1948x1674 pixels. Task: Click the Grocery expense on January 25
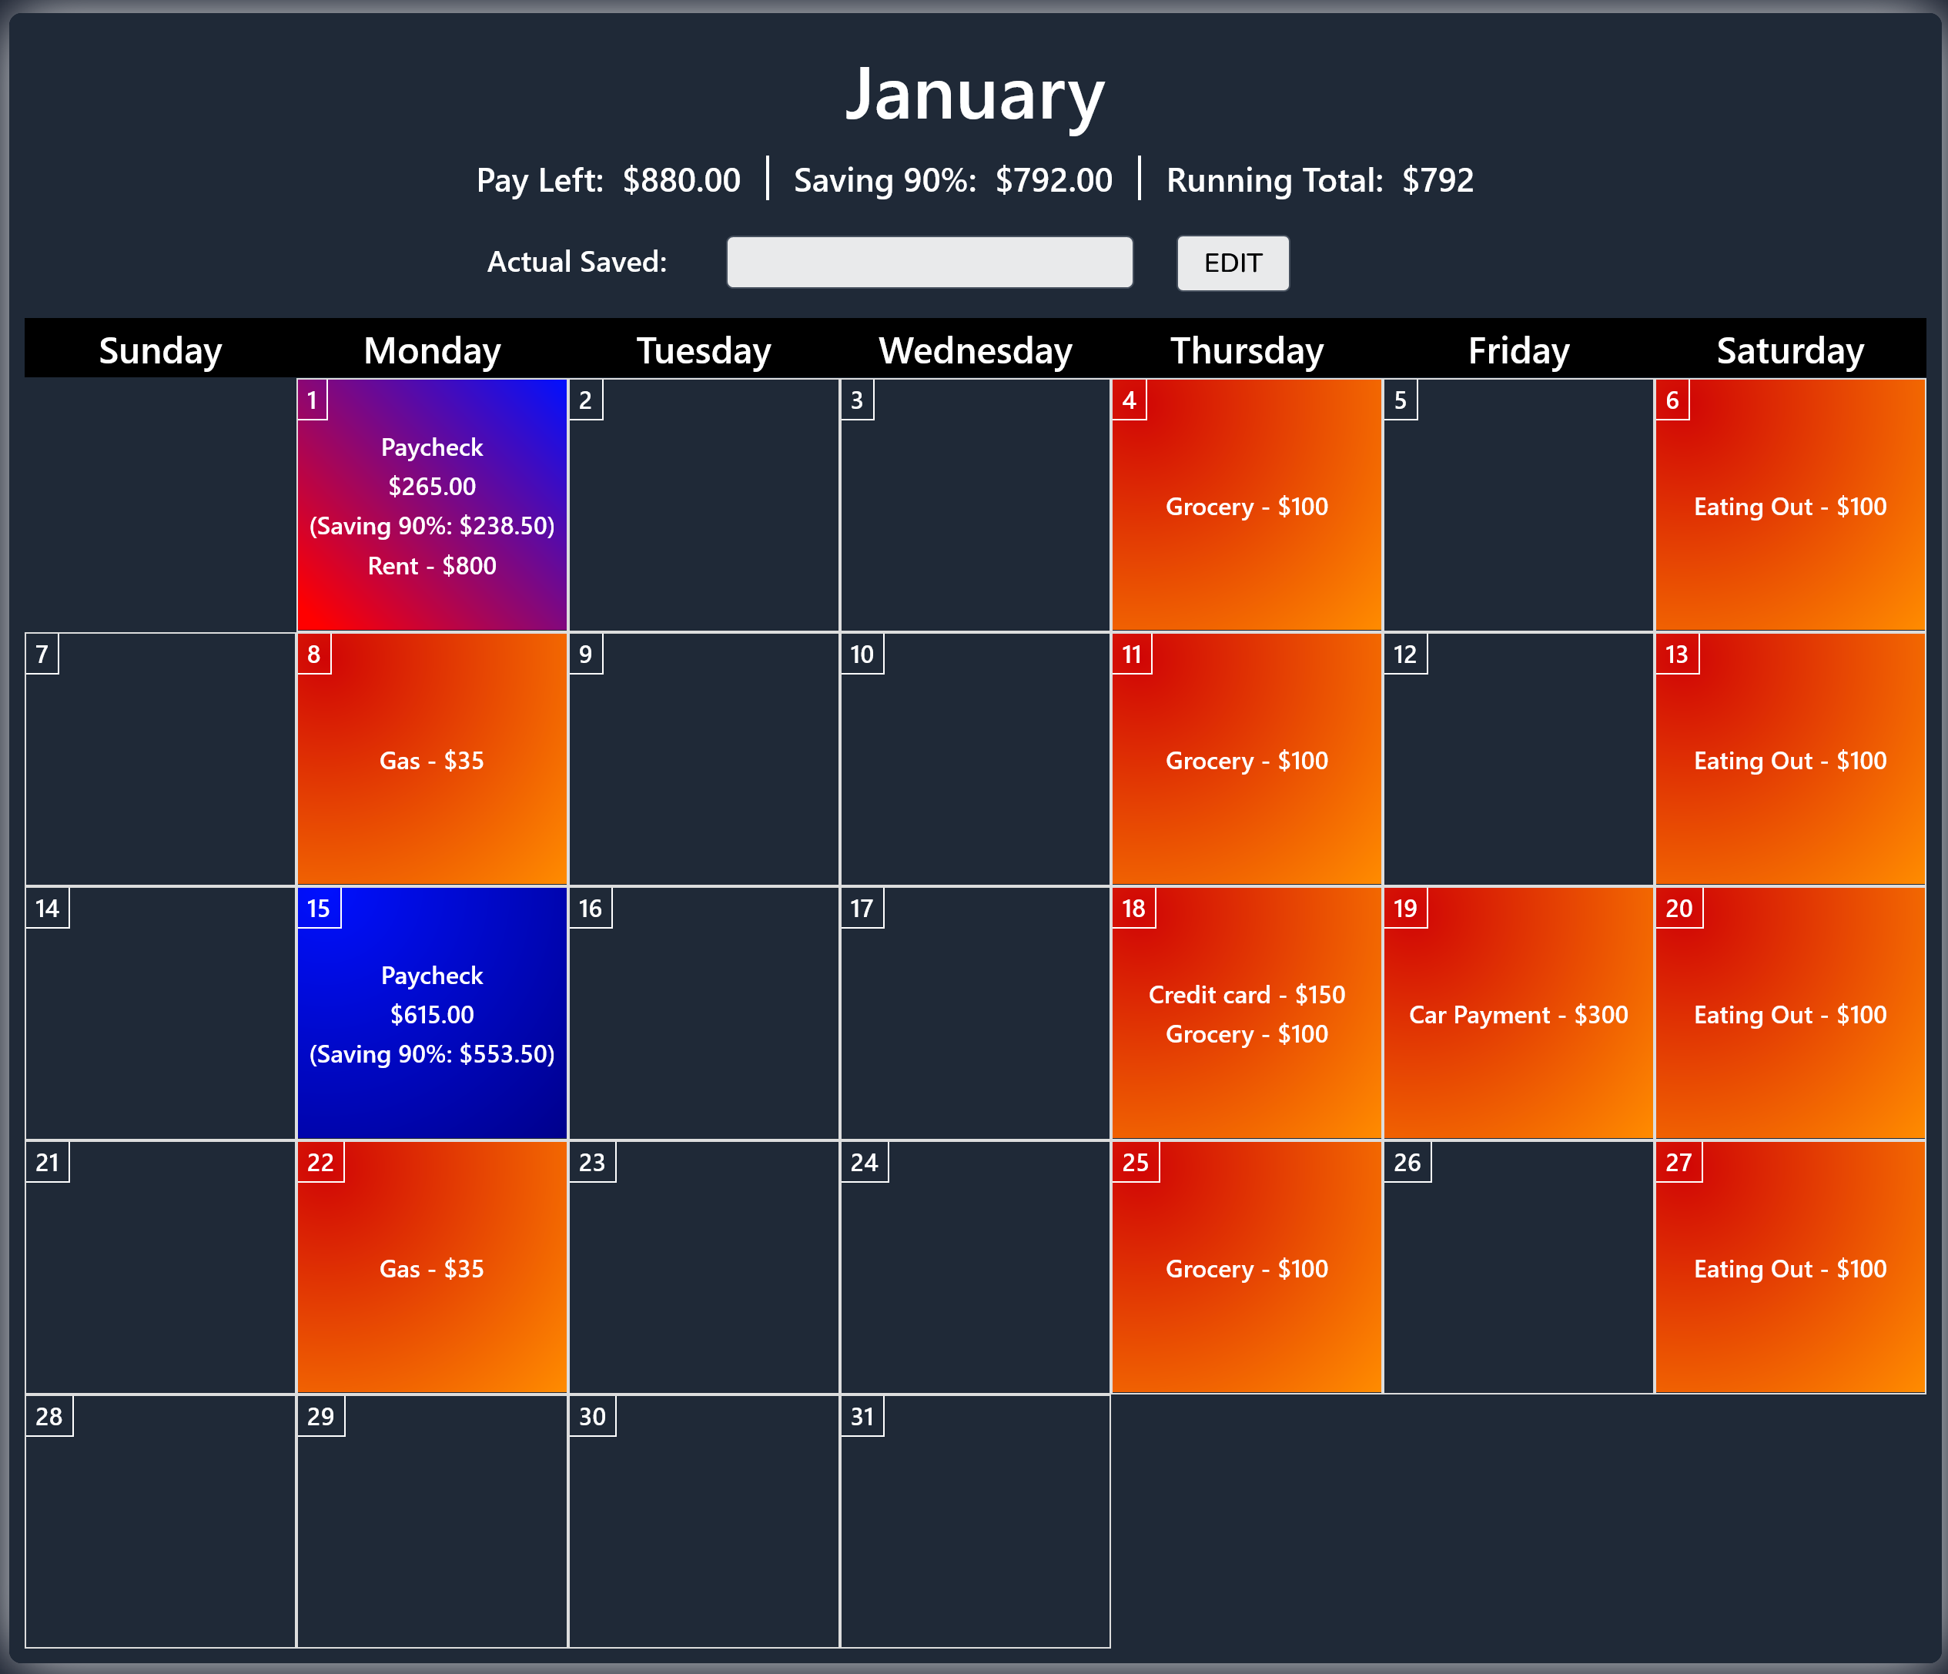[1247, 1269]
